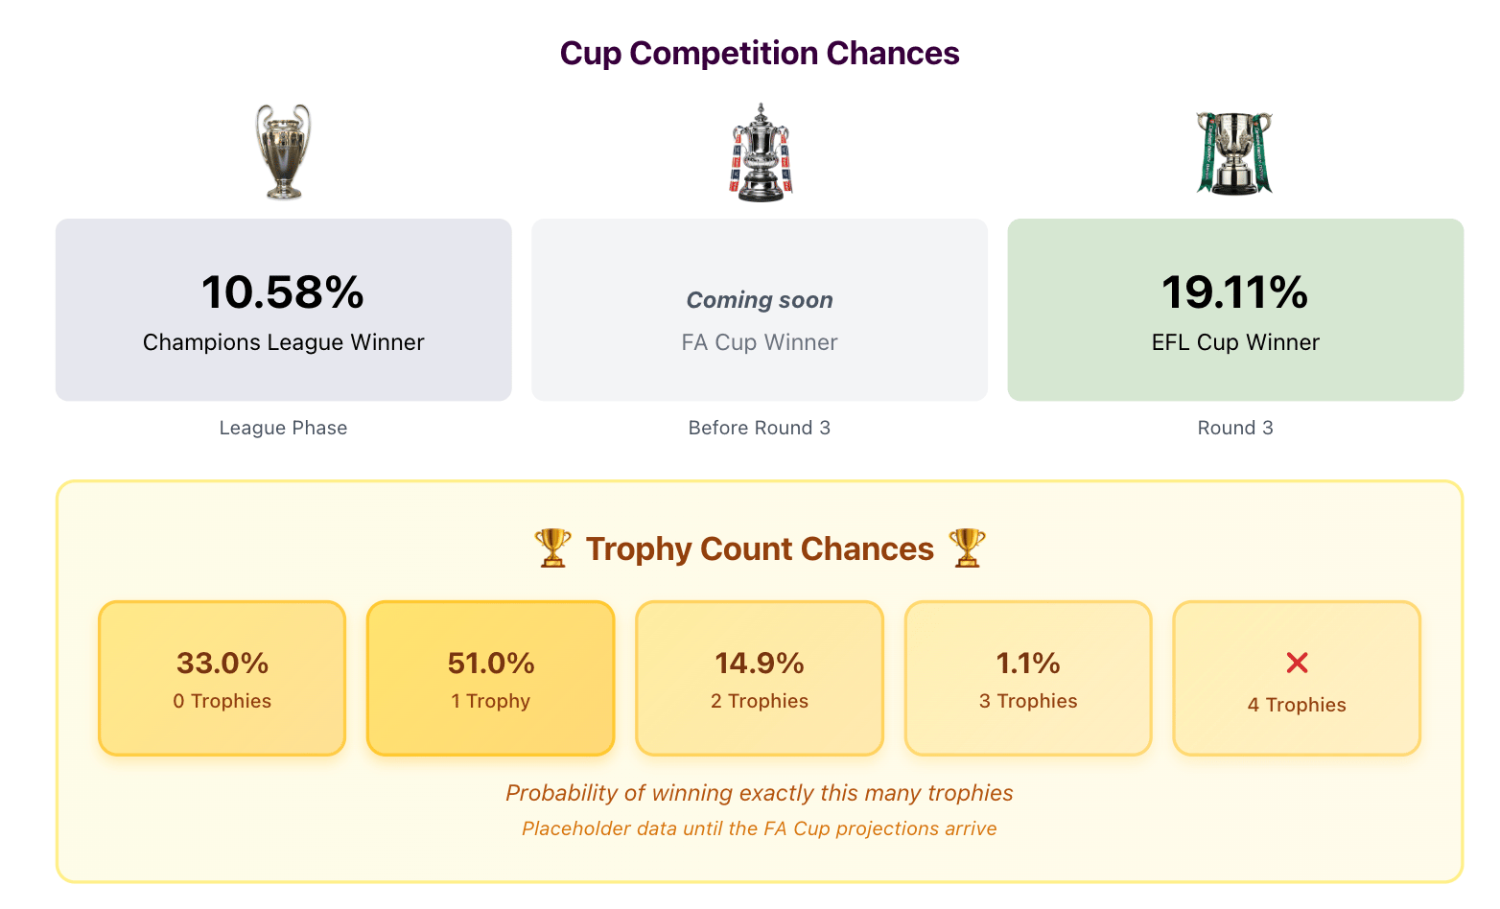Screen dimensions: 1500x909
Task: Select the 33.0% 0 Trophies card
Action: click(222, 679)
